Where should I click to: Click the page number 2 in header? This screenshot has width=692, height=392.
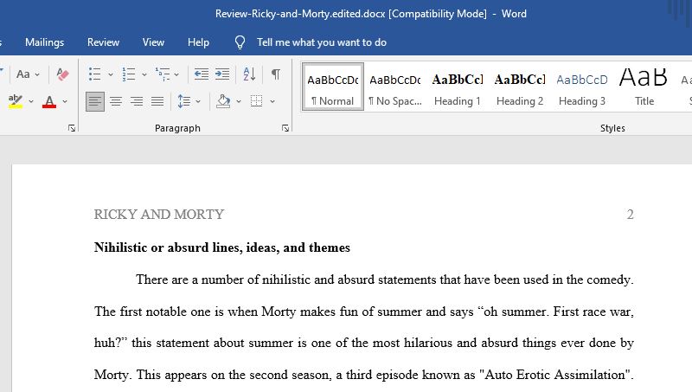click(631, 215)
